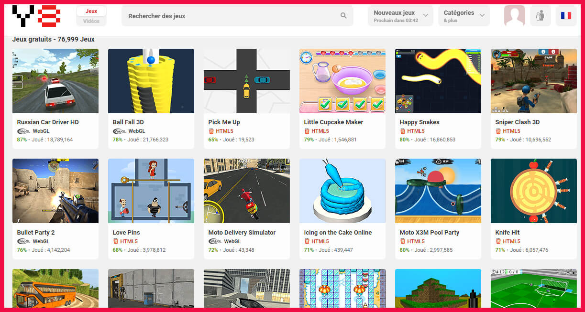Click the Sniper Clash 3D title
The image size is (585, 312).
518,122
